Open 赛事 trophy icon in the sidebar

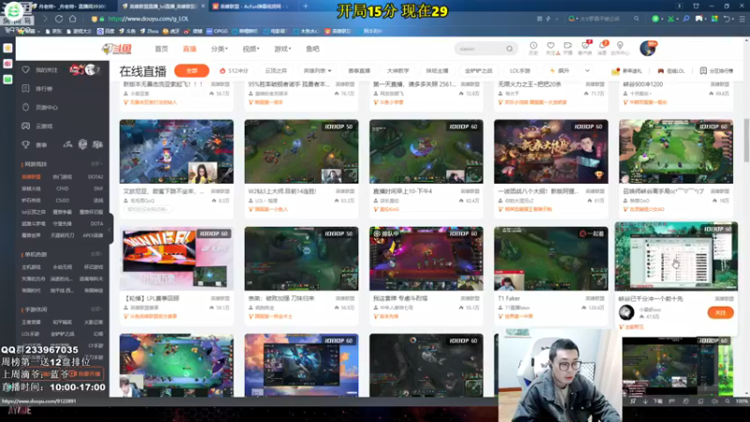coord(26,144)
